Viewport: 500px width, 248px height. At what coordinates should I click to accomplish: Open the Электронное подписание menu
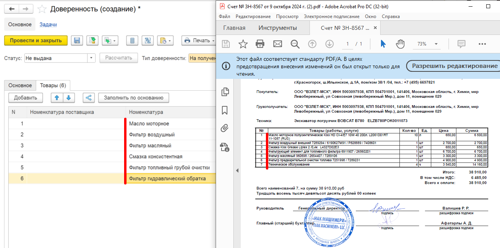point(332,16)
